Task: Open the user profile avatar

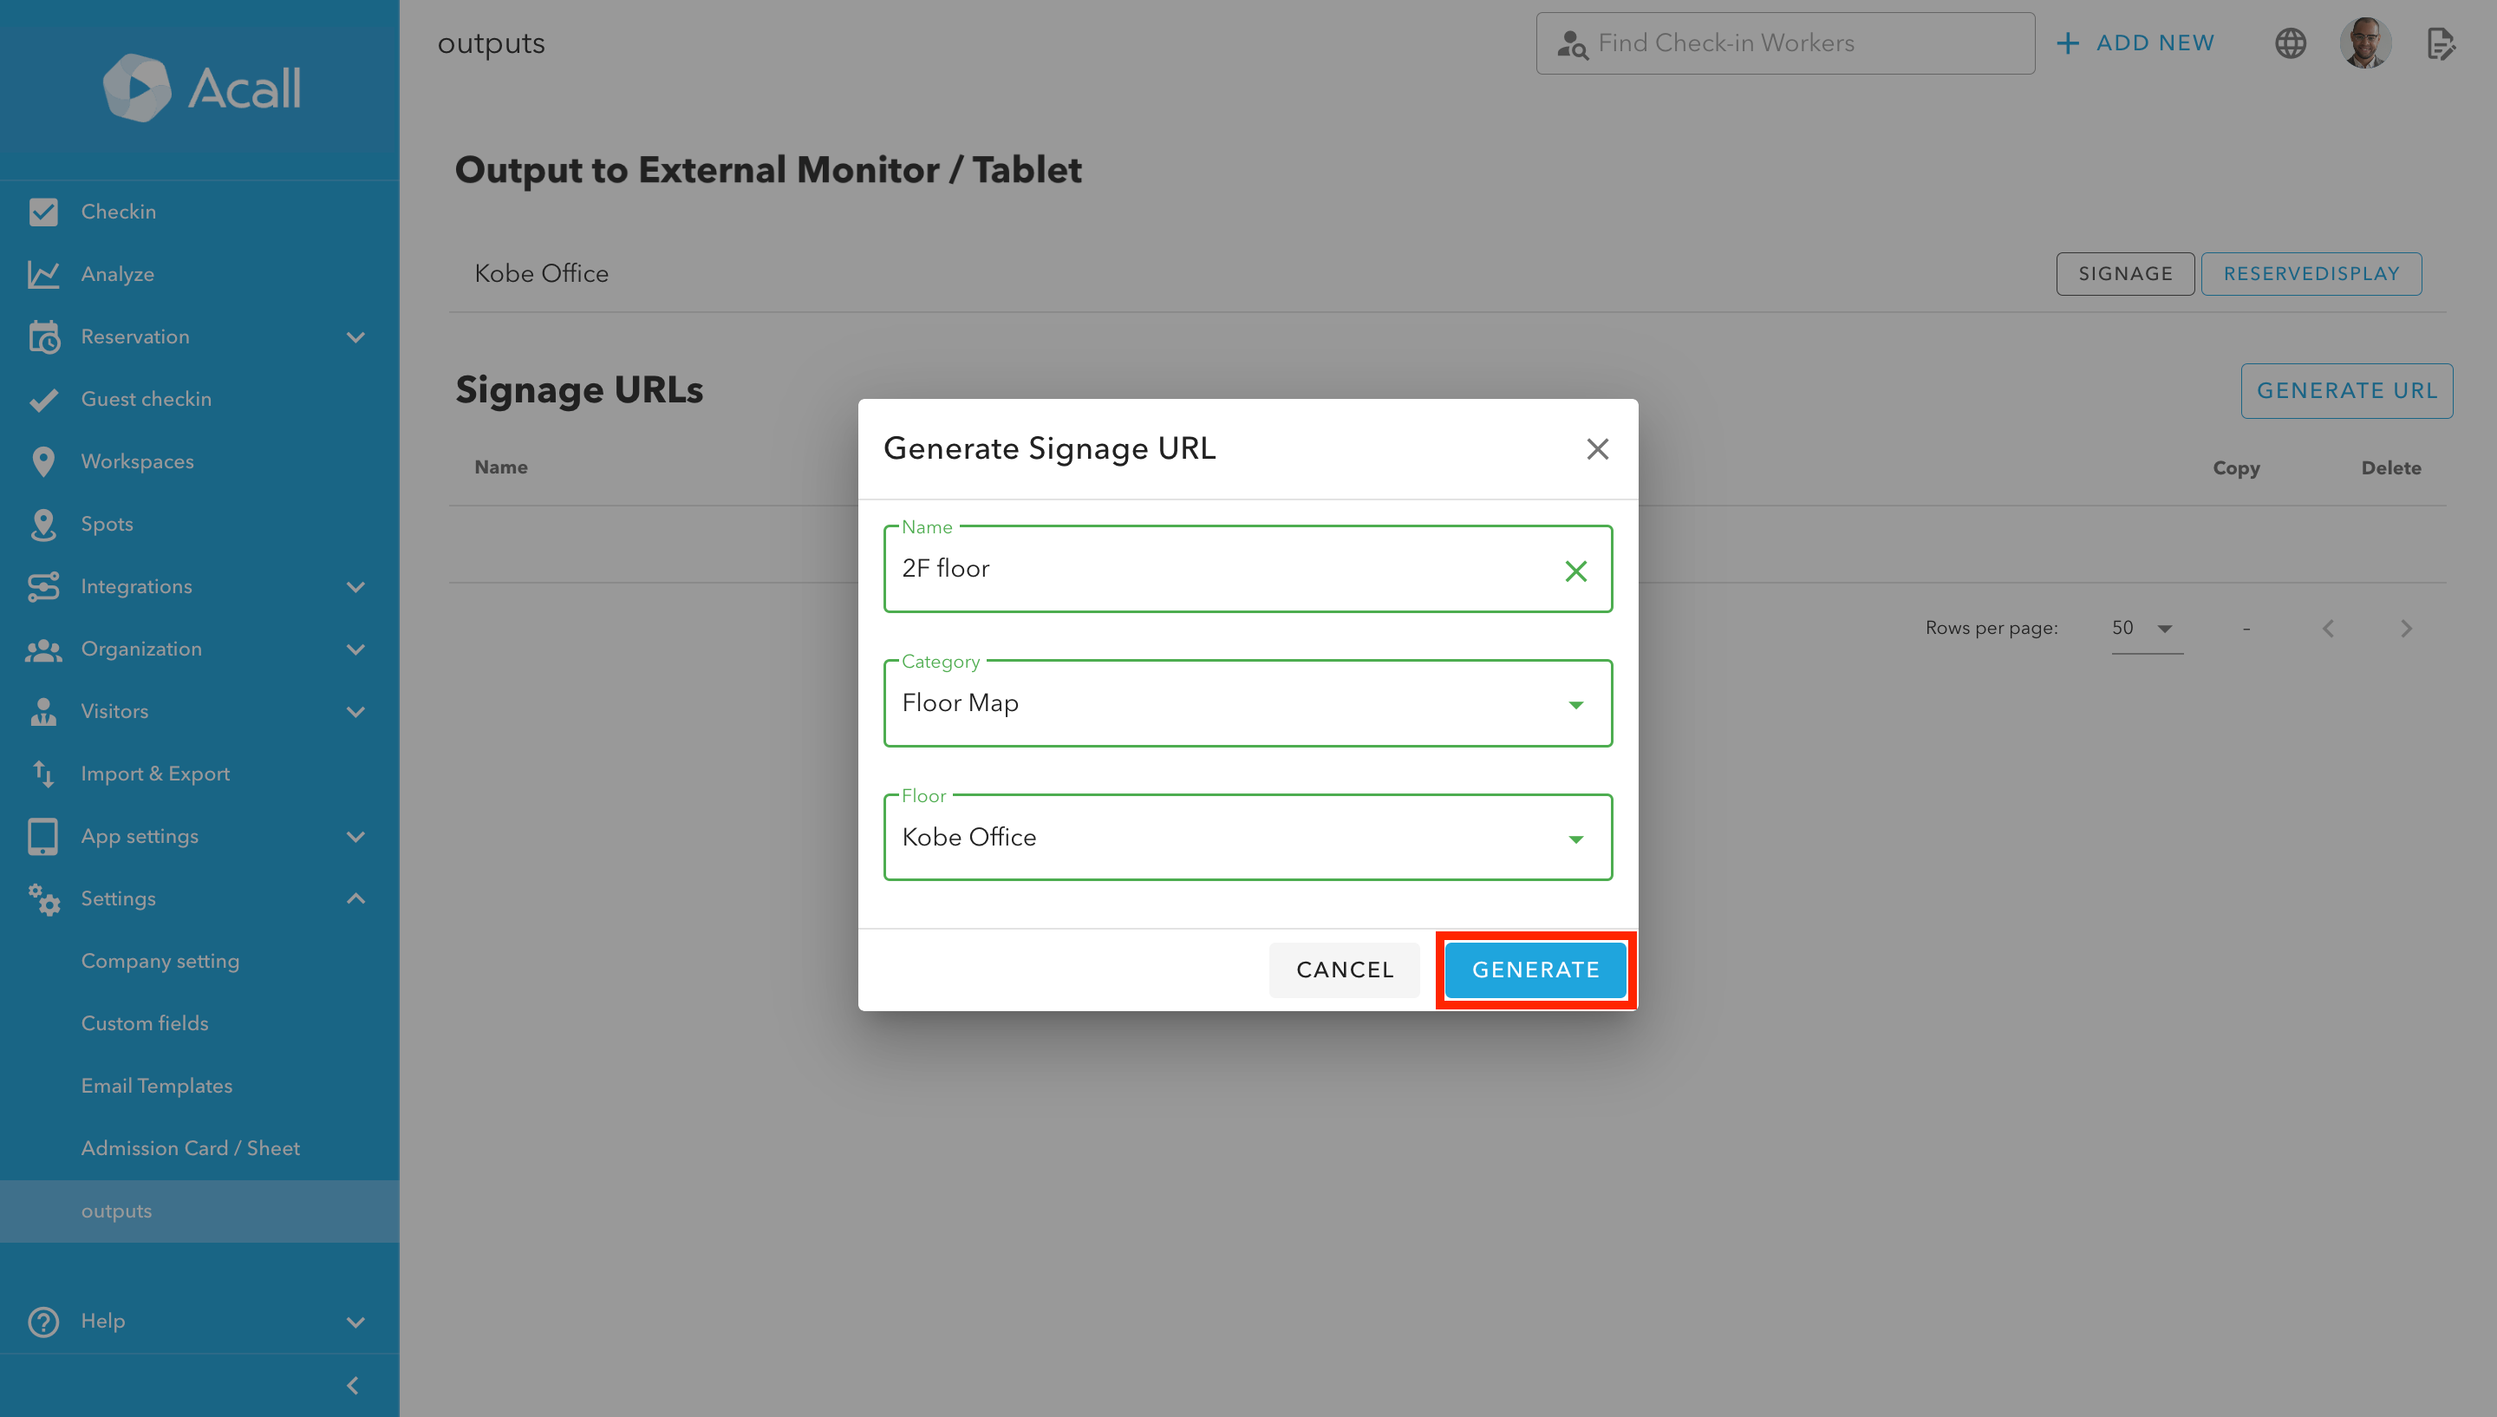Action: (x=2364, y=42)
